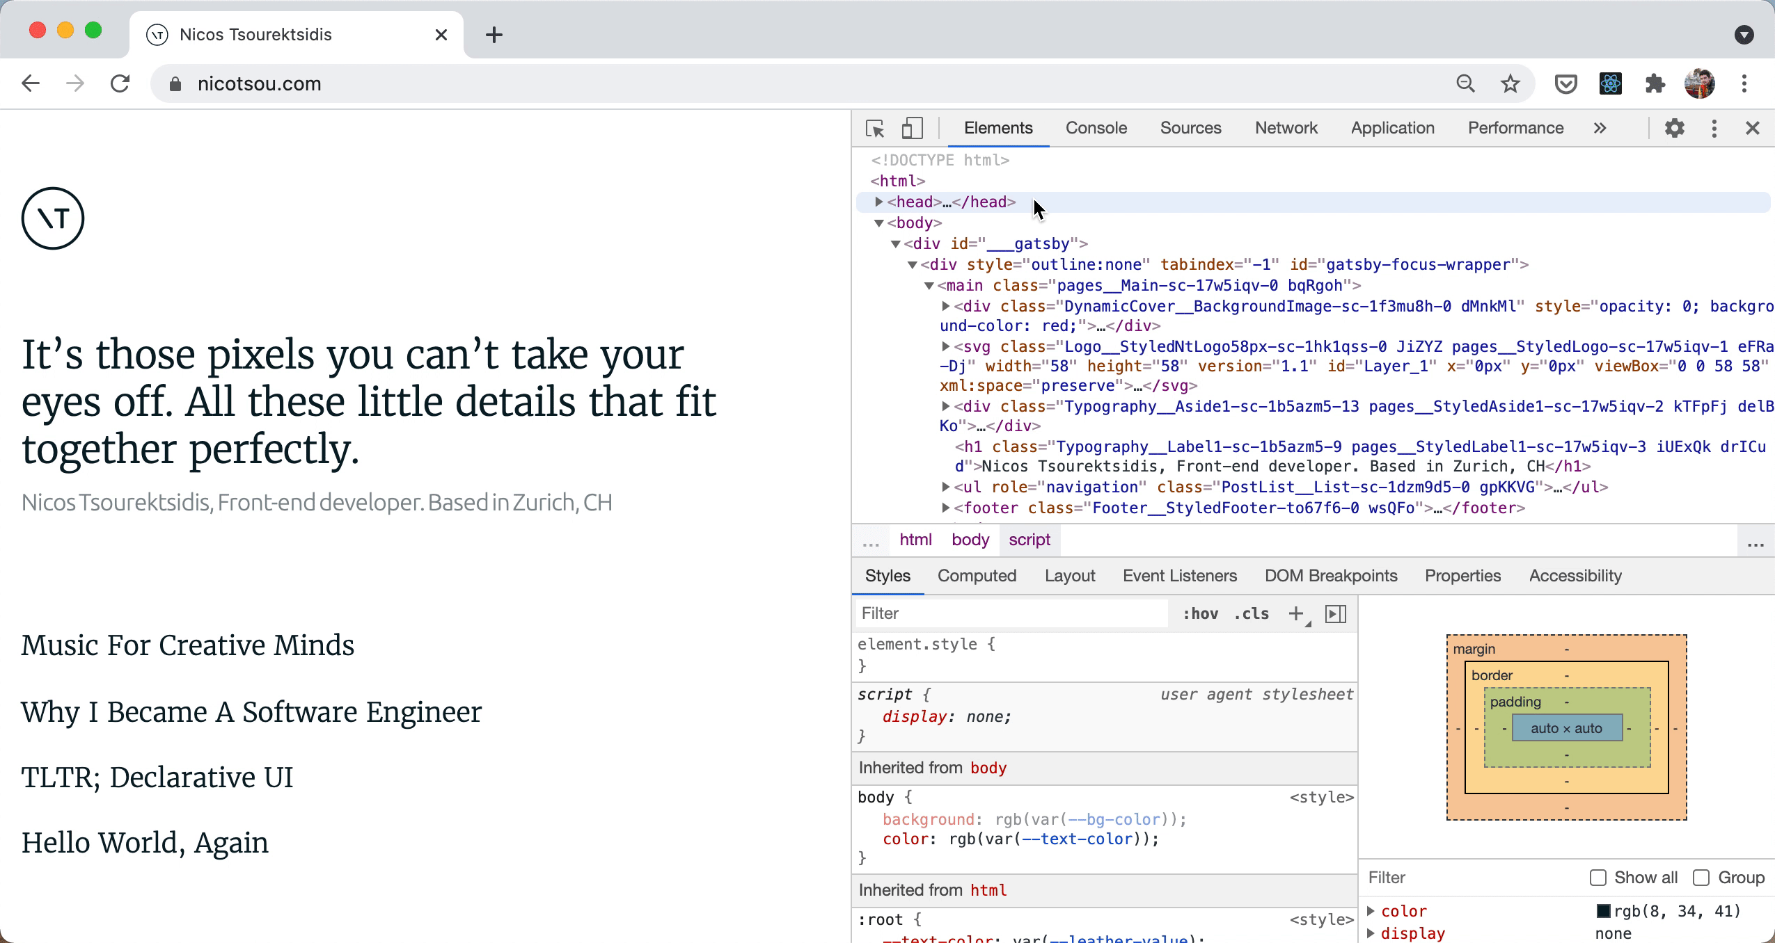Image resolution: width=1775 pixels, height=943 pixels.
Task: Show more DevTools tabs chevron
Action: pyautogui.click(x=1600, y=129)
